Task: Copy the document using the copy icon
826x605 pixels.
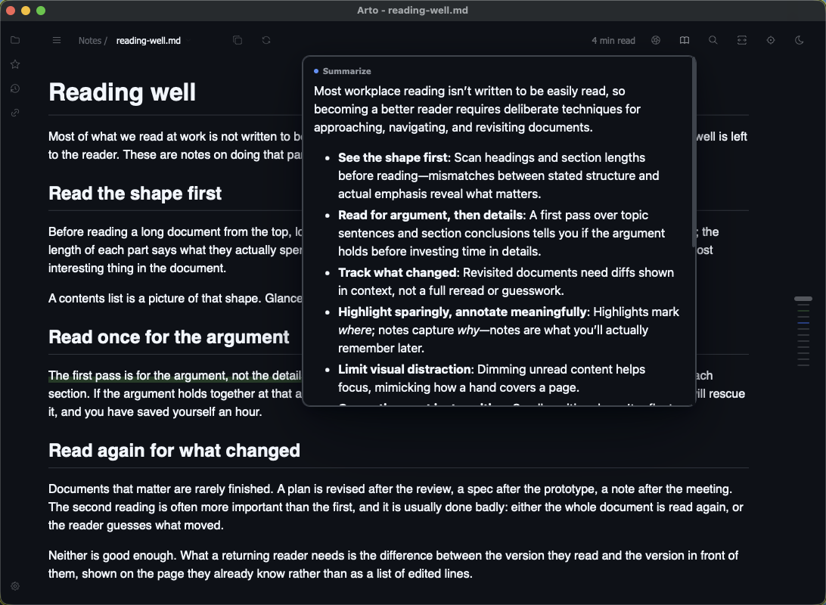Action: coord(238,40)
